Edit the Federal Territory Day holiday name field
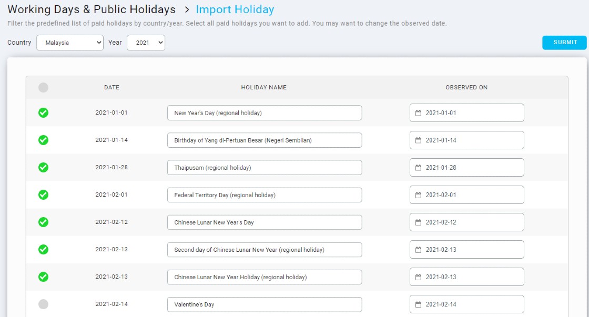 265,195
